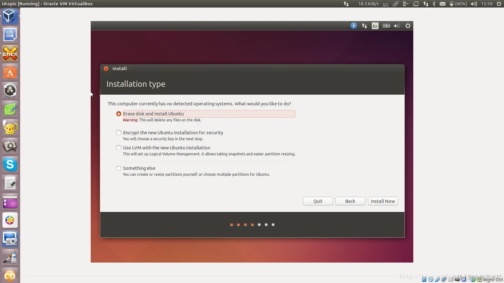Viewport: 504px width, 283px height.
Task: Close the Install dialog window
Action: point(106,69)
